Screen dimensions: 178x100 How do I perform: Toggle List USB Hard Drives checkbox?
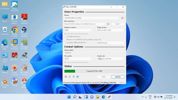[x=65, y=37]
